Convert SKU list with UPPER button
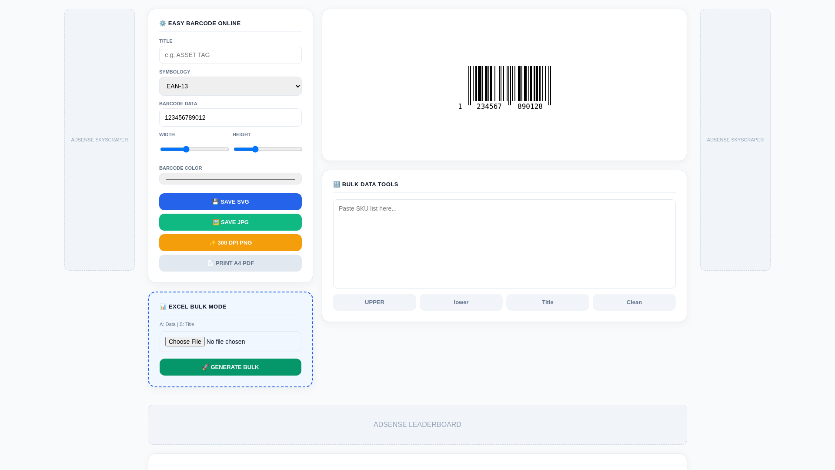 click(374, 302)
